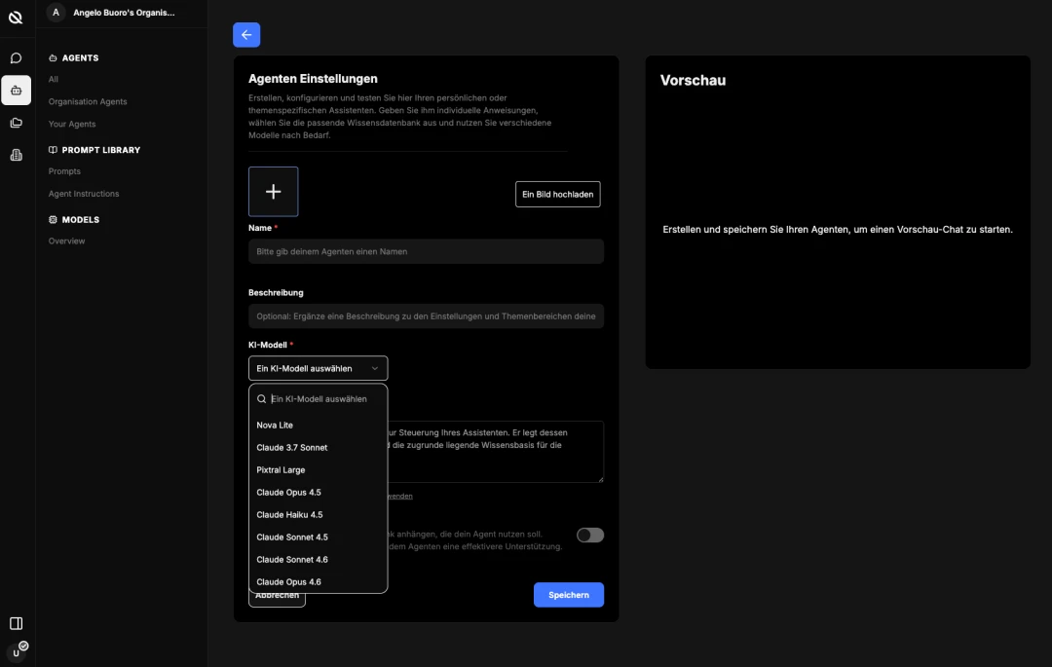Click the organisation avatar letter A

(x=56, y=13)
